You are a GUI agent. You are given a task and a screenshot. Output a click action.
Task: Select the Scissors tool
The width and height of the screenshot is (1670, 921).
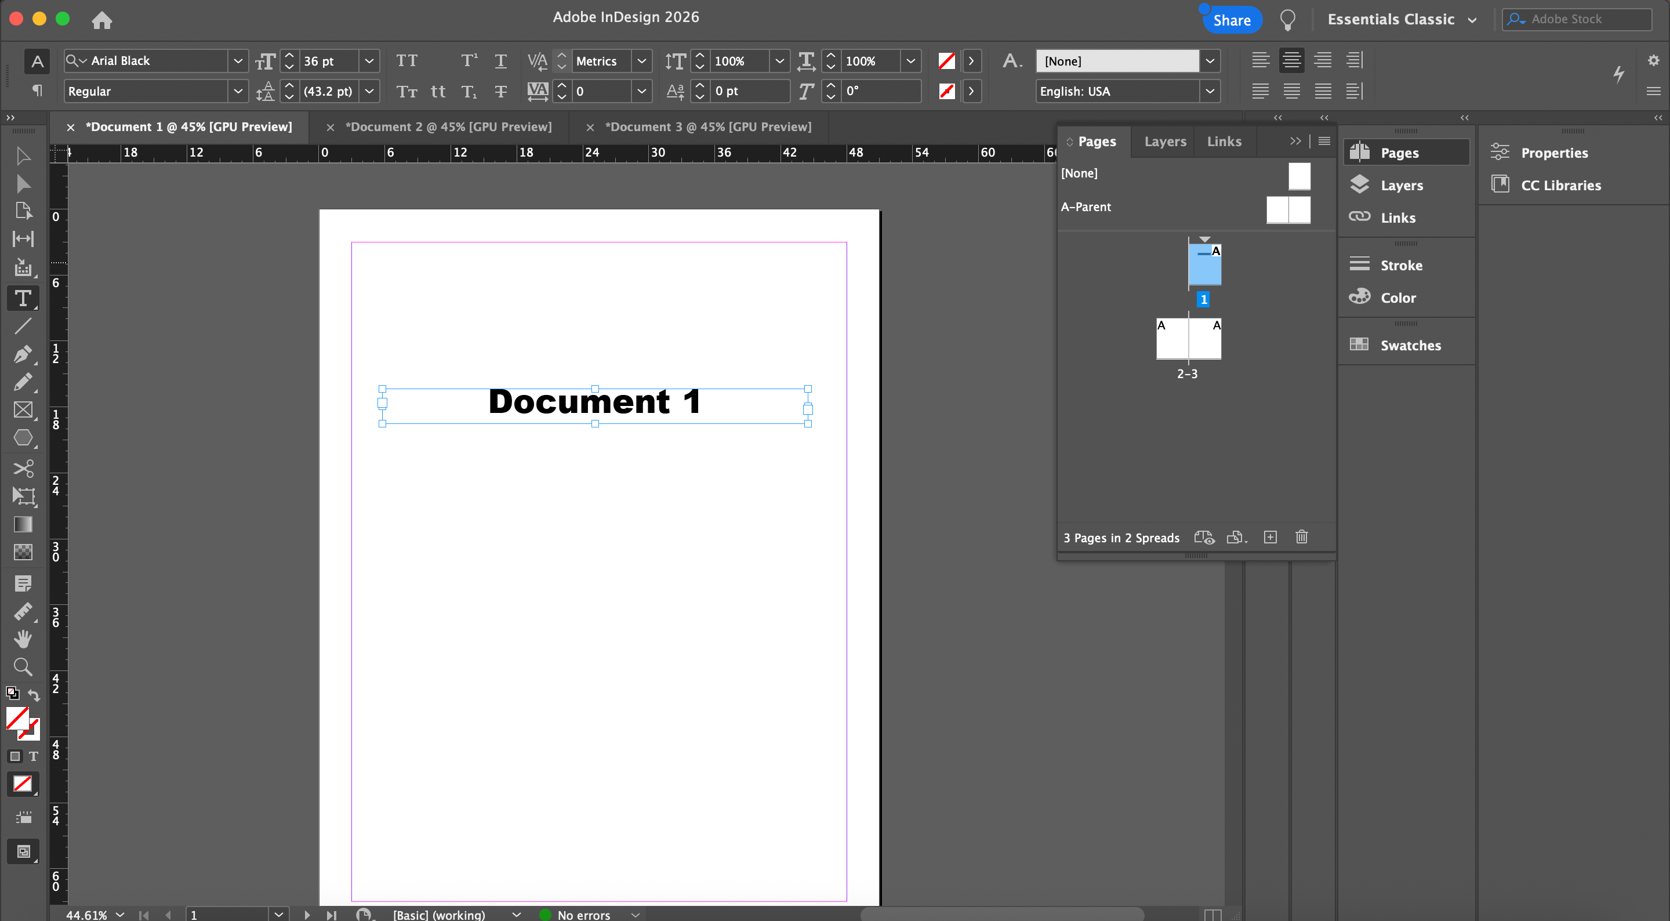click(x=23, y=467)
